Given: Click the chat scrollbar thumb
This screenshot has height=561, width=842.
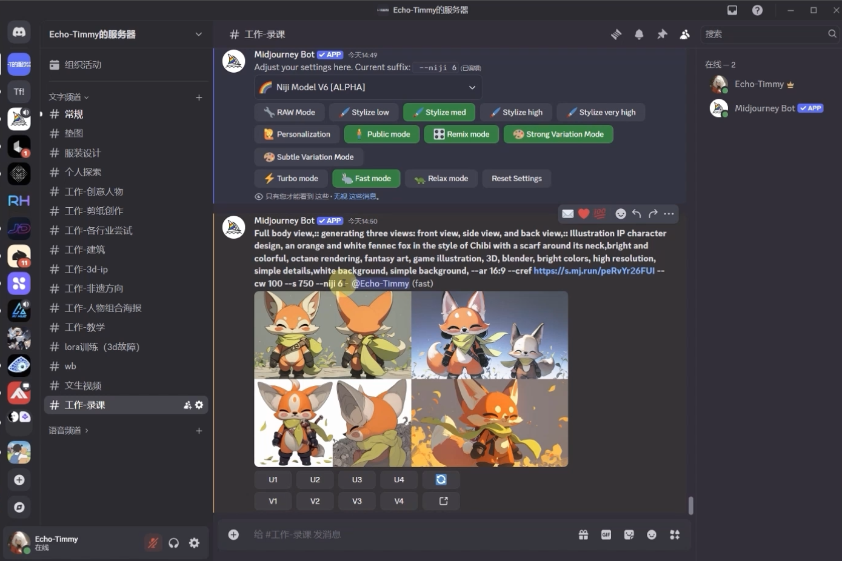Looking at the screenshot, I should pos(691,505).
